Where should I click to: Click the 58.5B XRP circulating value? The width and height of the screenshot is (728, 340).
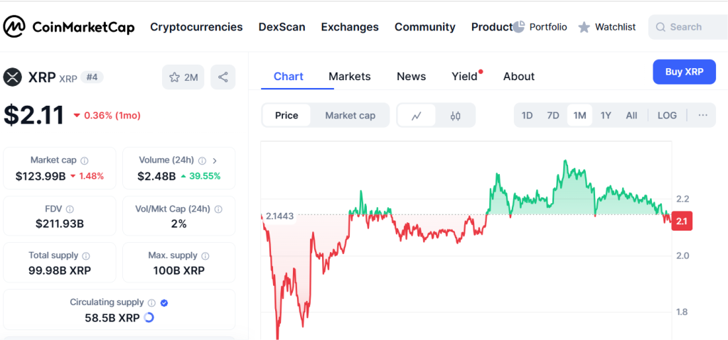112,318
